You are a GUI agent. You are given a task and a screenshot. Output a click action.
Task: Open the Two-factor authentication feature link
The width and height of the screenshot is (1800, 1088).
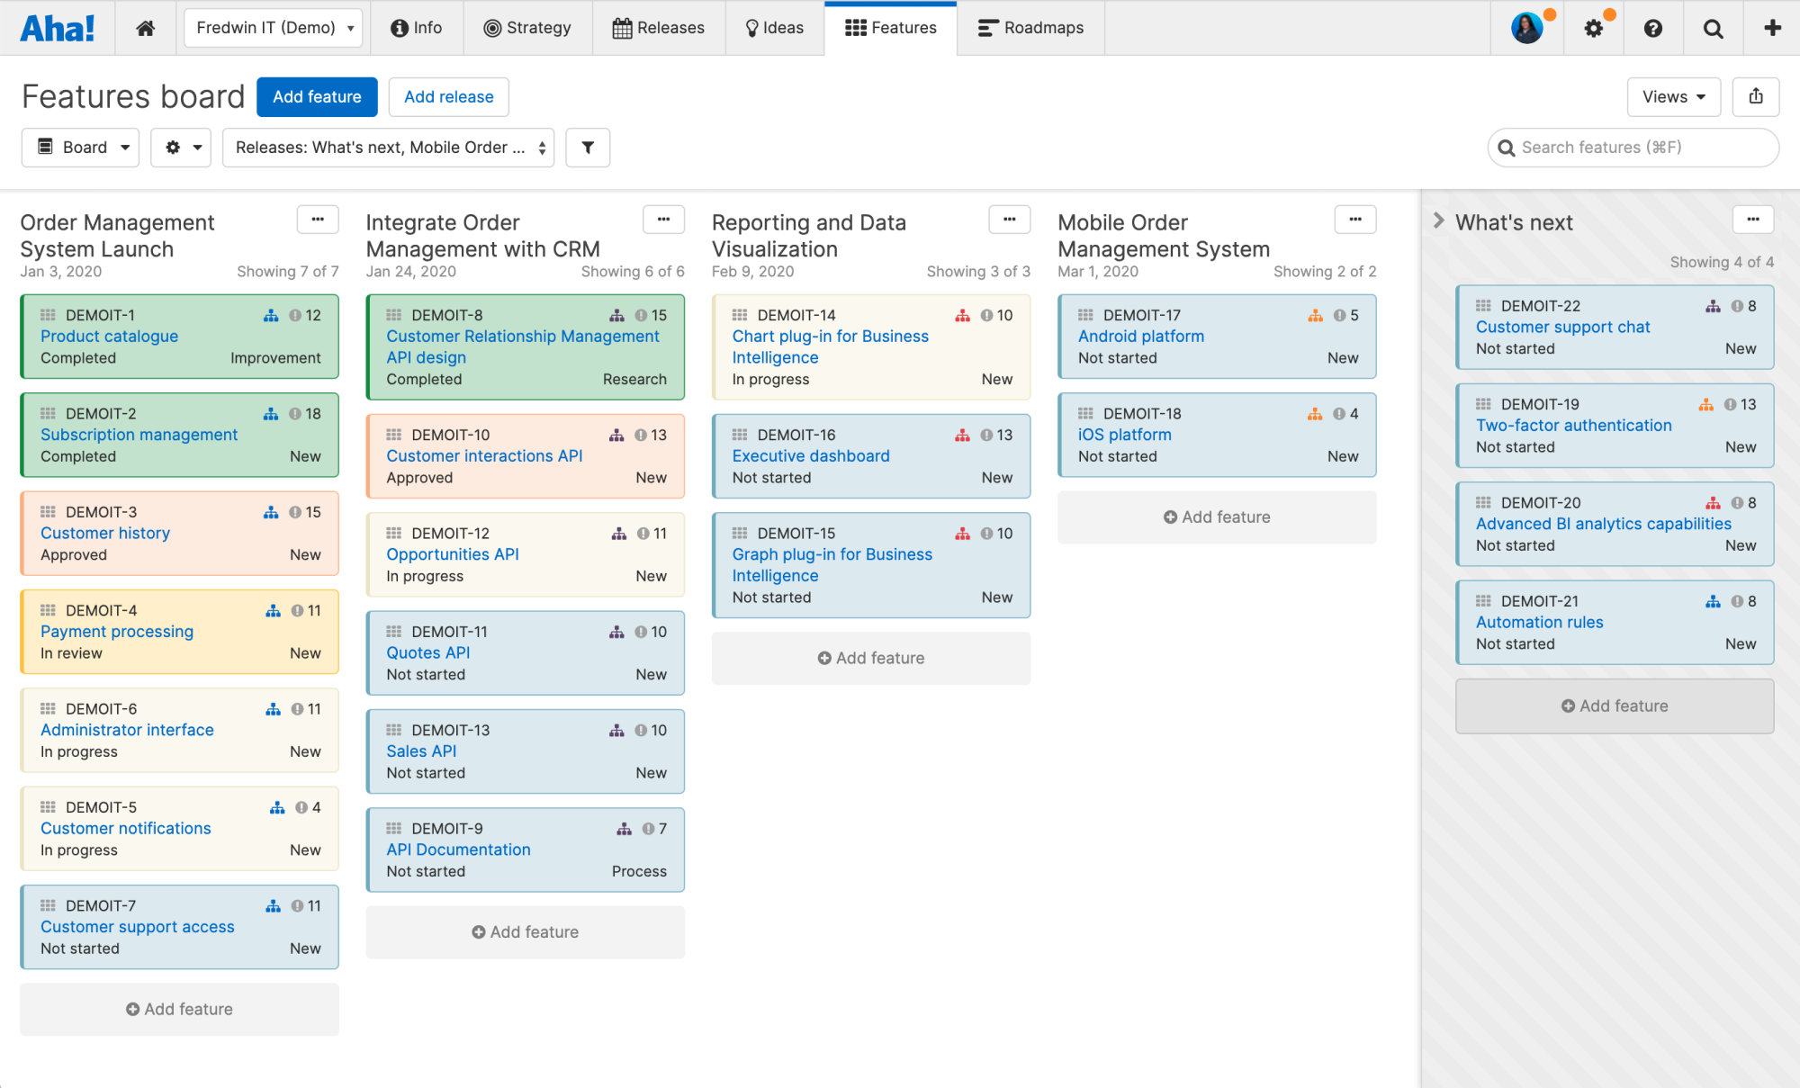click(x=1574, y=426)
